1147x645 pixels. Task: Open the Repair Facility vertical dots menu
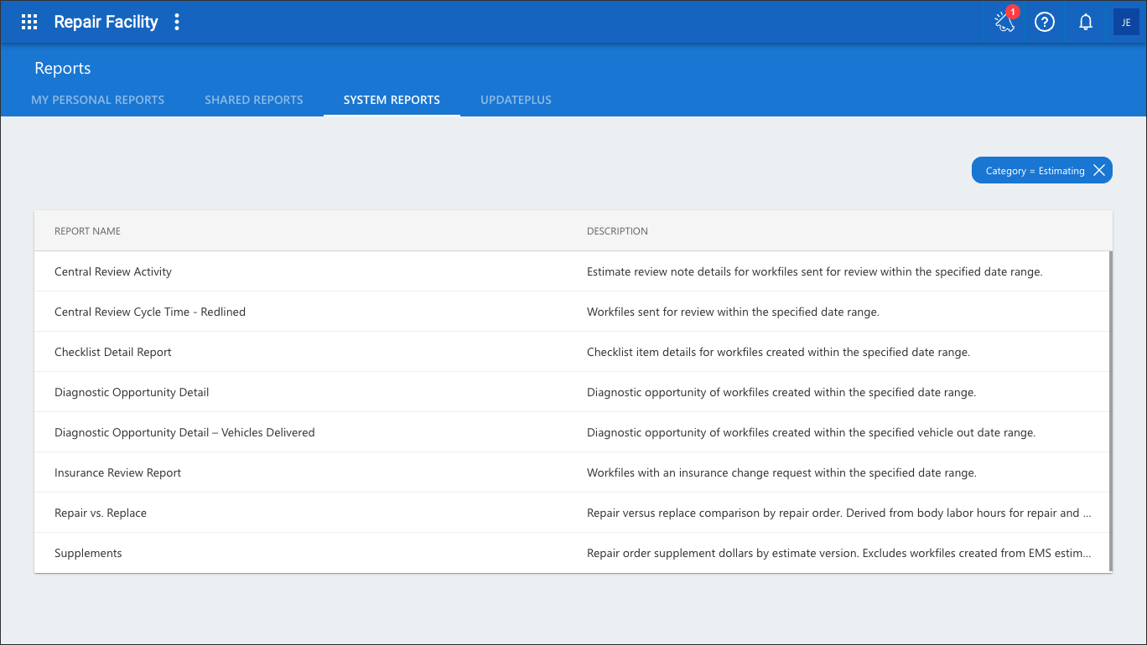point(176,22)
